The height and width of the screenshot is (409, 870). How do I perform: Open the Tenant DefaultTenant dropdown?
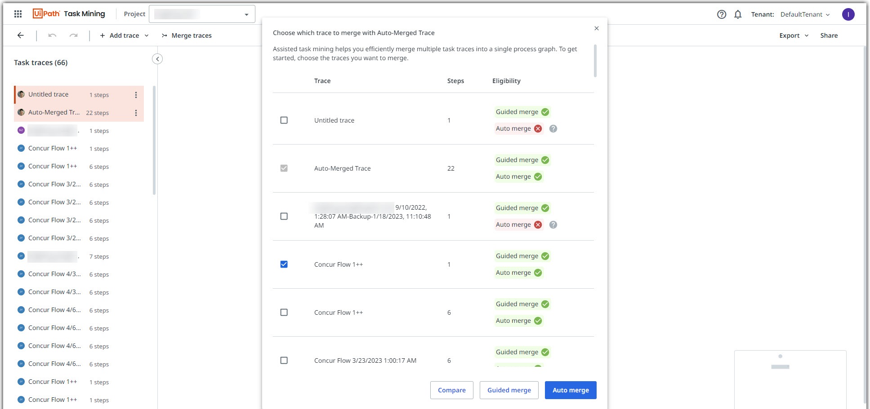click(805, 14)
